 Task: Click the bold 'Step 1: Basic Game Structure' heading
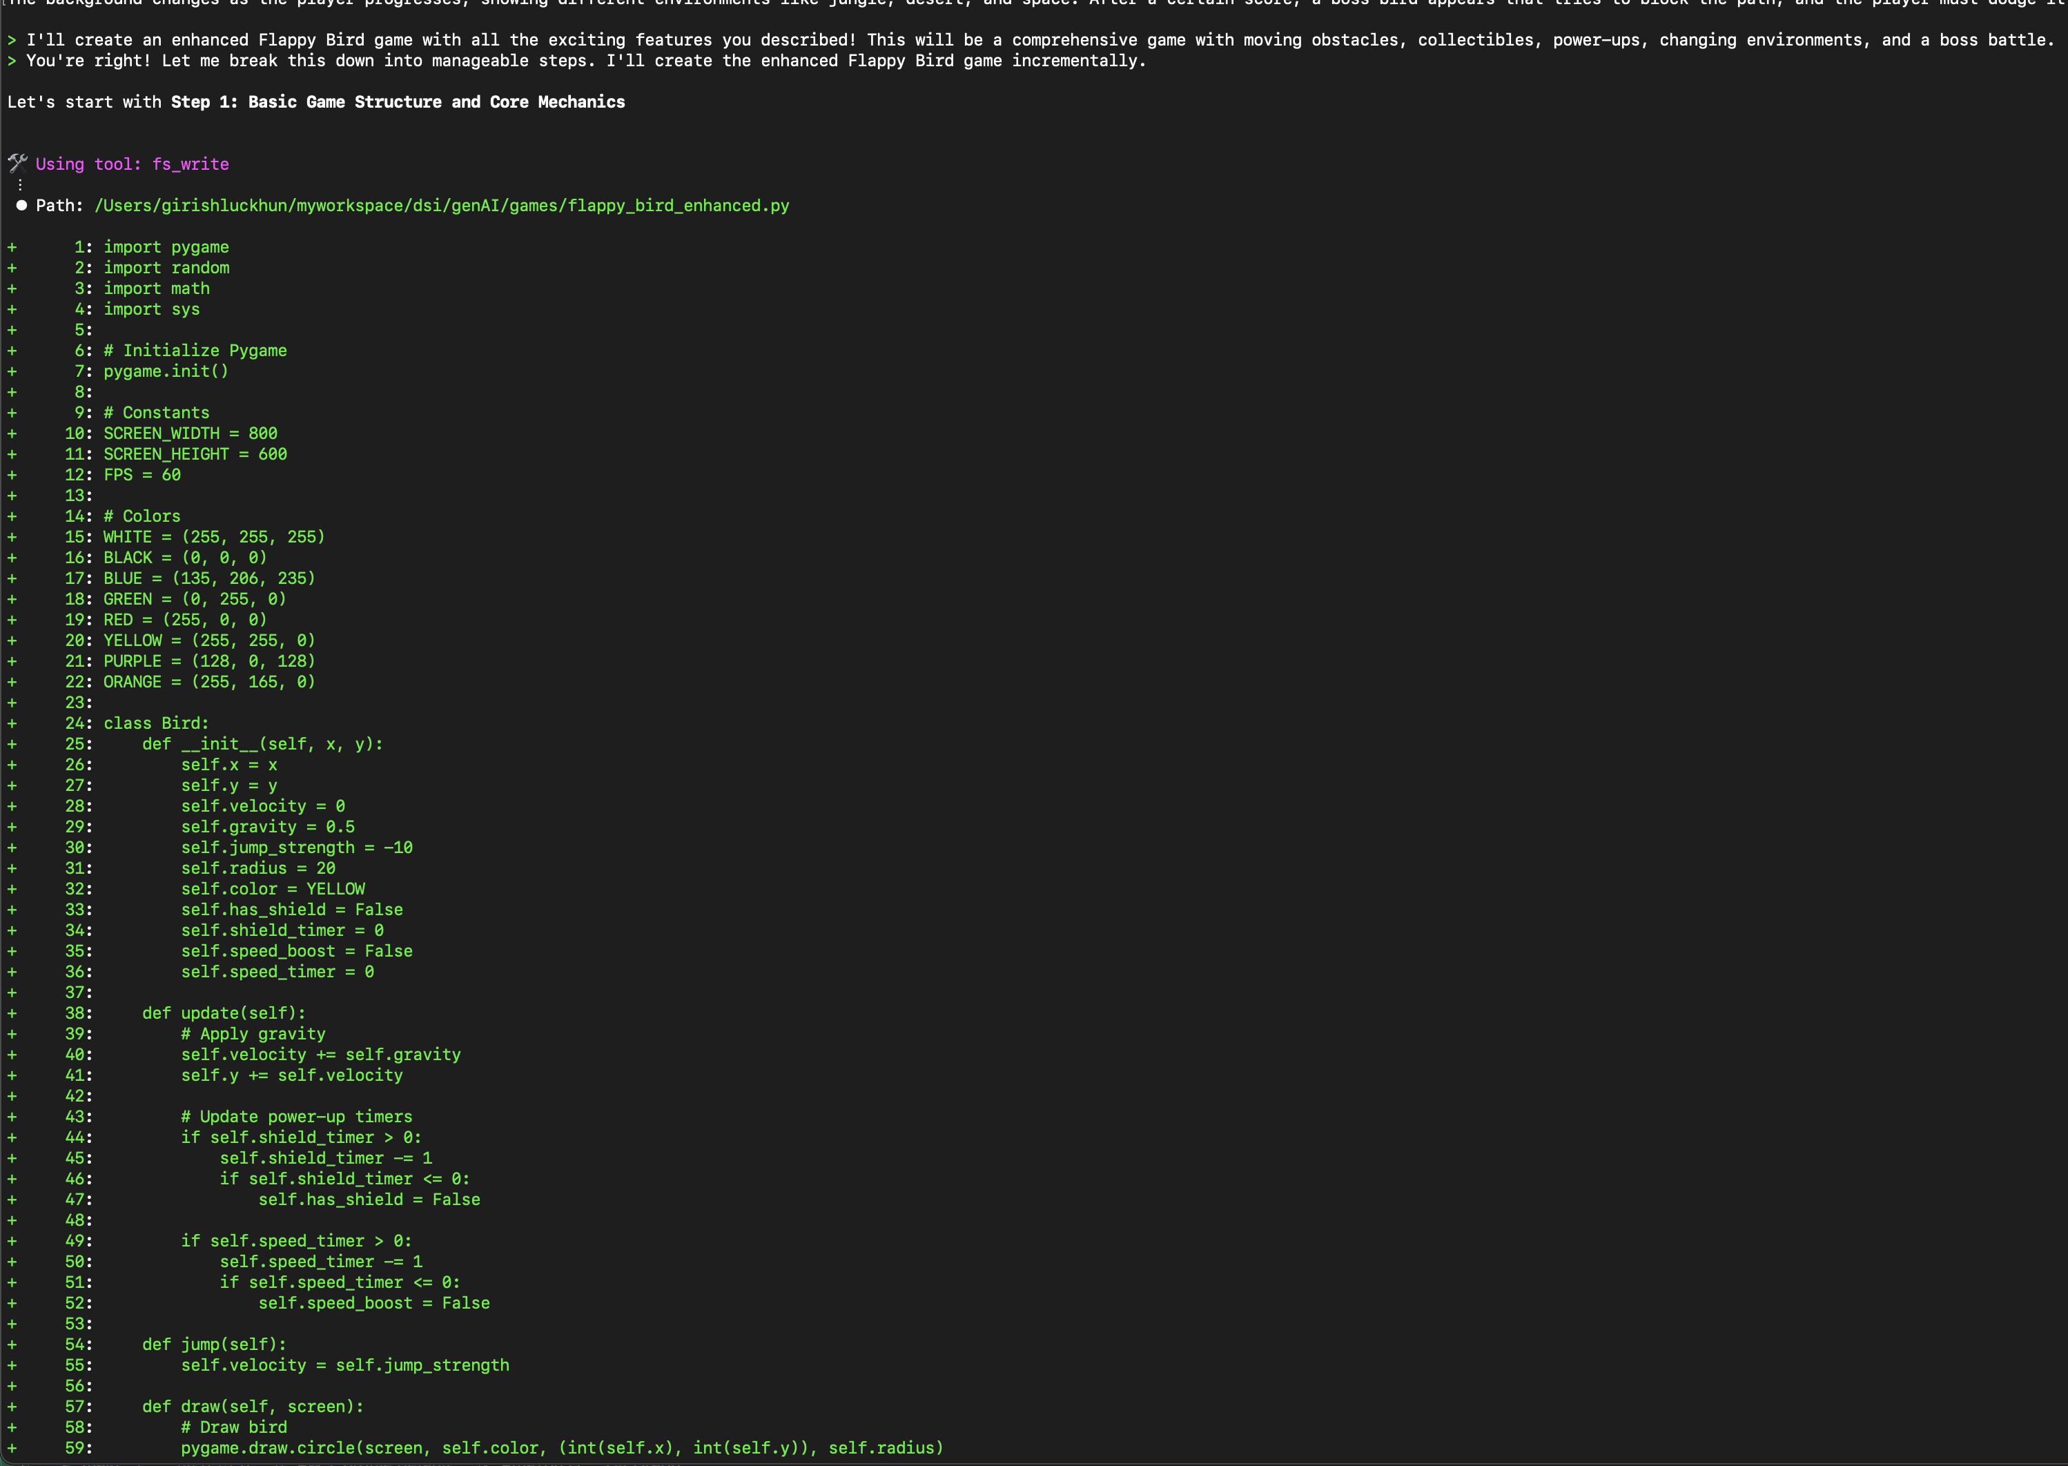[x=397, y=102]
